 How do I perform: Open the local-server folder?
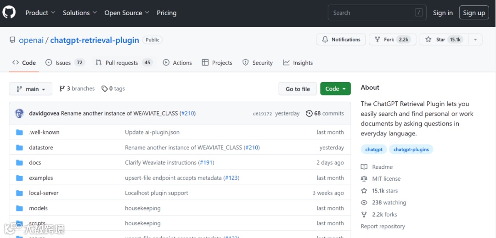coord(44,193)
